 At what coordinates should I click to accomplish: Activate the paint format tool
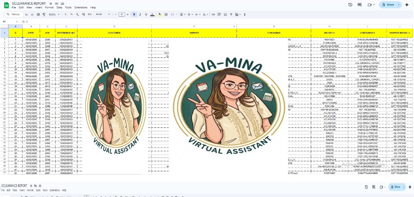pyautogui.click(x=44, y=15)
